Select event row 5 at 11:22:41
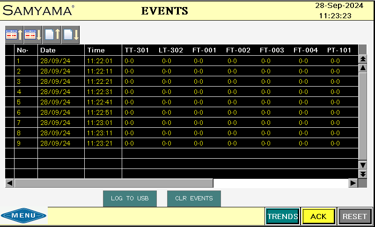375x227 pixels. [100, 102]
